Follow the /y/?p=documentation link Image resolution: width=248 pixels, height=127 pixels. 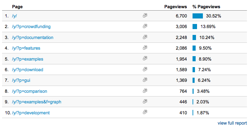tap(33, 37)
